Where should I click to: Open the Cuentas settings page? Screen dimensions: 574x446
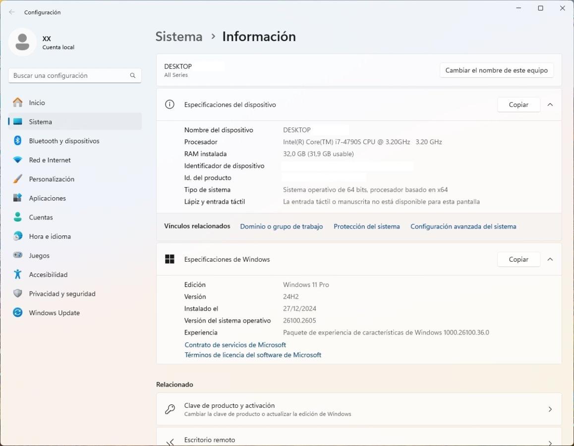41,217
